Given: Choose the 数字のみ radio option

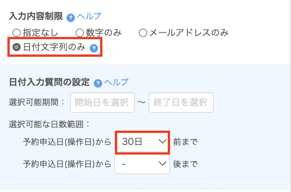Looking at the screenshot, I should (x=79, y=33).
